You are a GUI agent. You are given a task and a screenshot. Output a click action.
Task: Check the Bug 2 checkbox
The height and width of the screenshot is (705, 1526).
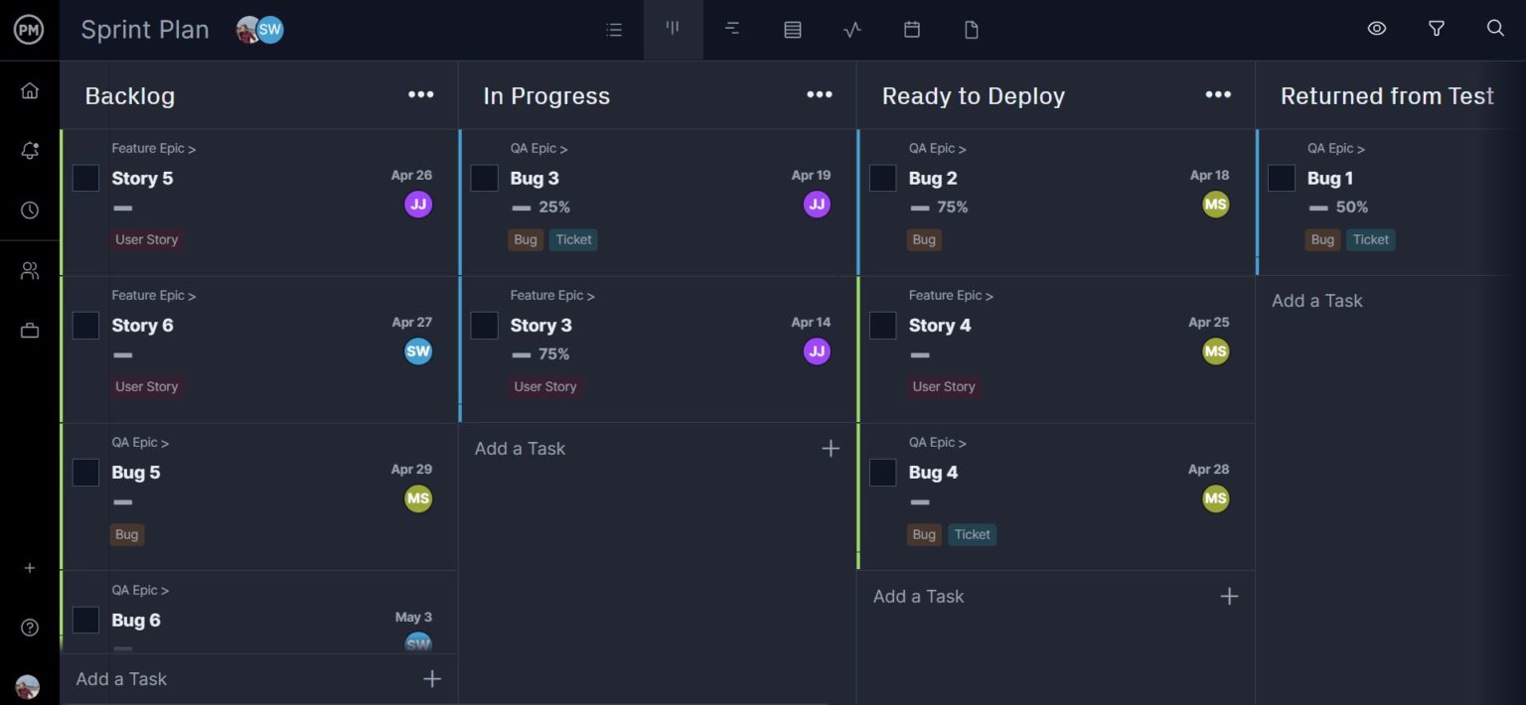pyautogui.click(x=882, y=177)
